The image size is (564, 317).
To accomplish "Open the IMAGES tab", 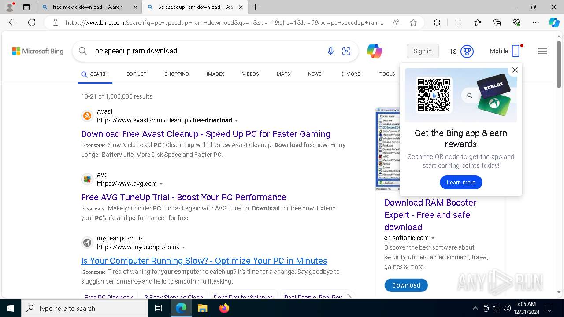I will tap(215, 74).
